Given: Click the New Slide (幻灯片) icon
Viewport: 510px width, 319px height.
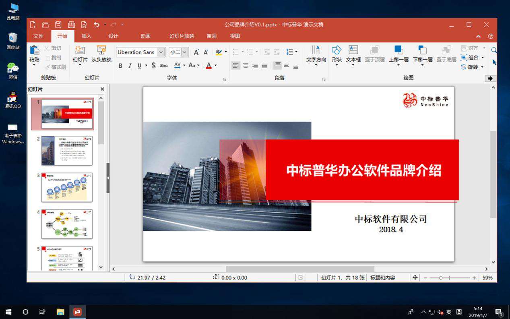Looking at the screenshot, I should [80, 50].
